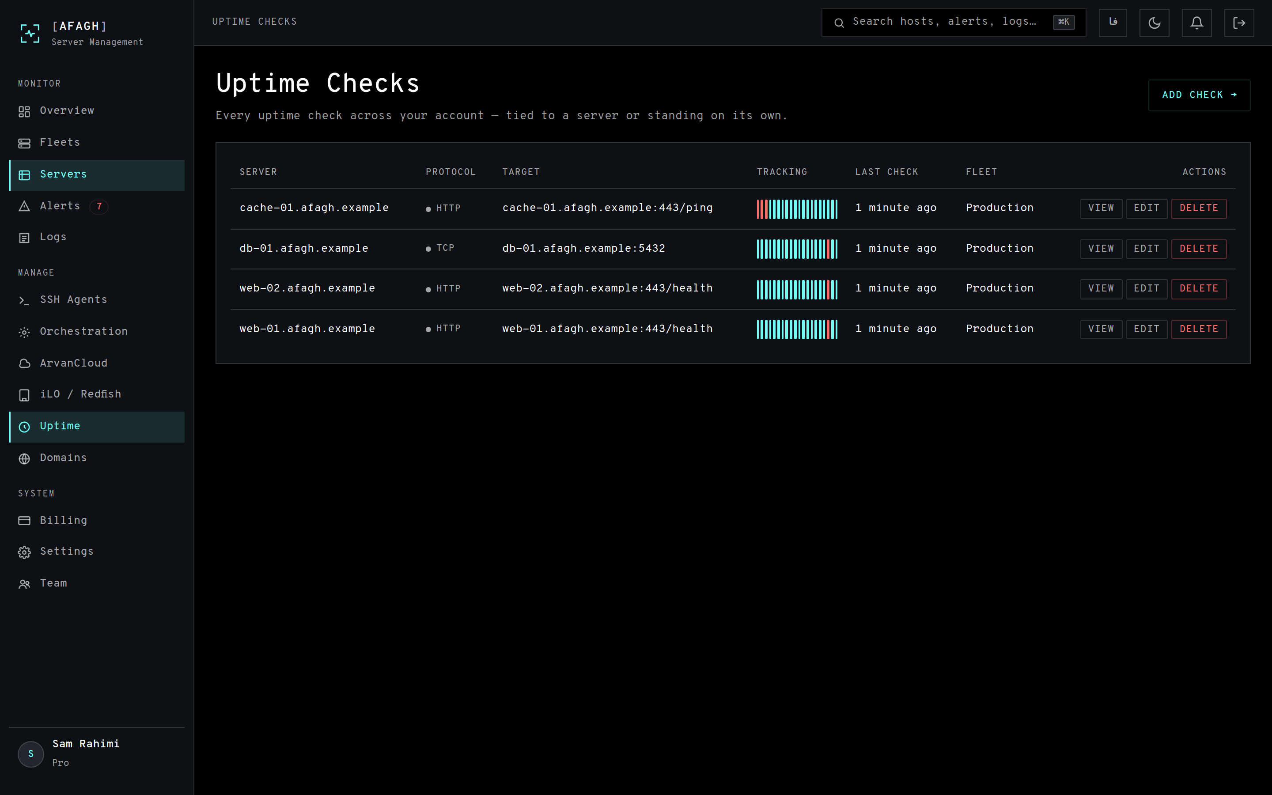This screenshot has height=795, width=1272.
Task: Click the Servers table icon
Action: pyautogui.click(x=24, y=175)
